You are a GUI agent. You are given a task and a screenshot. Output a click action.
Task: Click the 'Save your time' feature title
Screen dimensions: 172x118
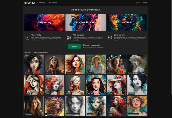(120, 35)
